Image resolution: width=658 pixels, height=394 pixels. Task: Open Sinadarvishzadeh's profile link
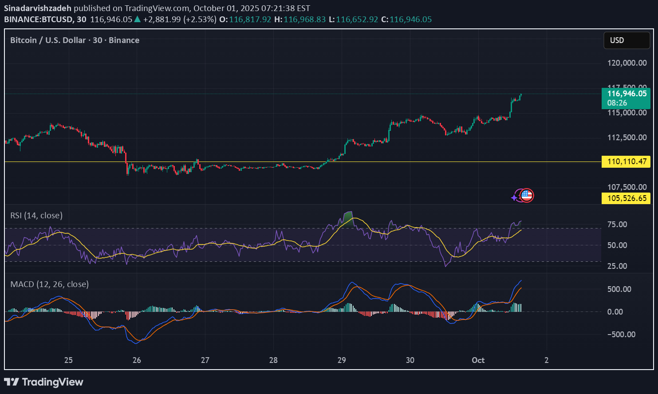[x=37, y=8]
